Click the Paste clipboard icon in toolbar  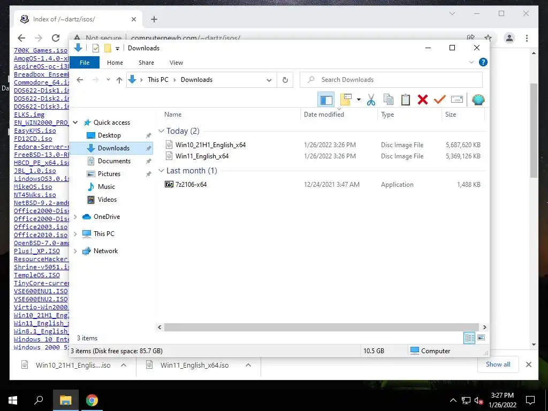click(x=406, y=100)
